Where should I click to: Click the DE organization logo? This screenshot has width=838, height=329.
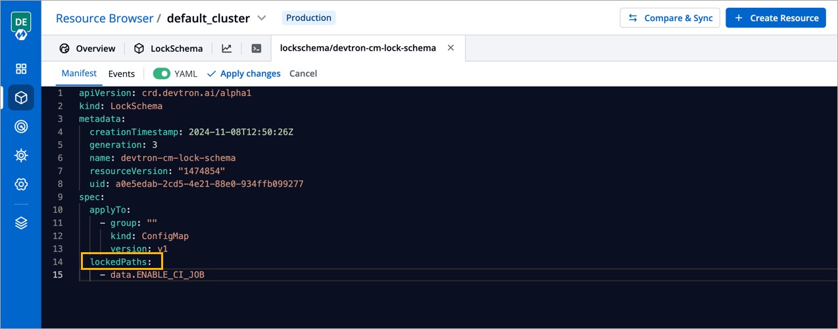pyautogui.click(x=21, y=26)
